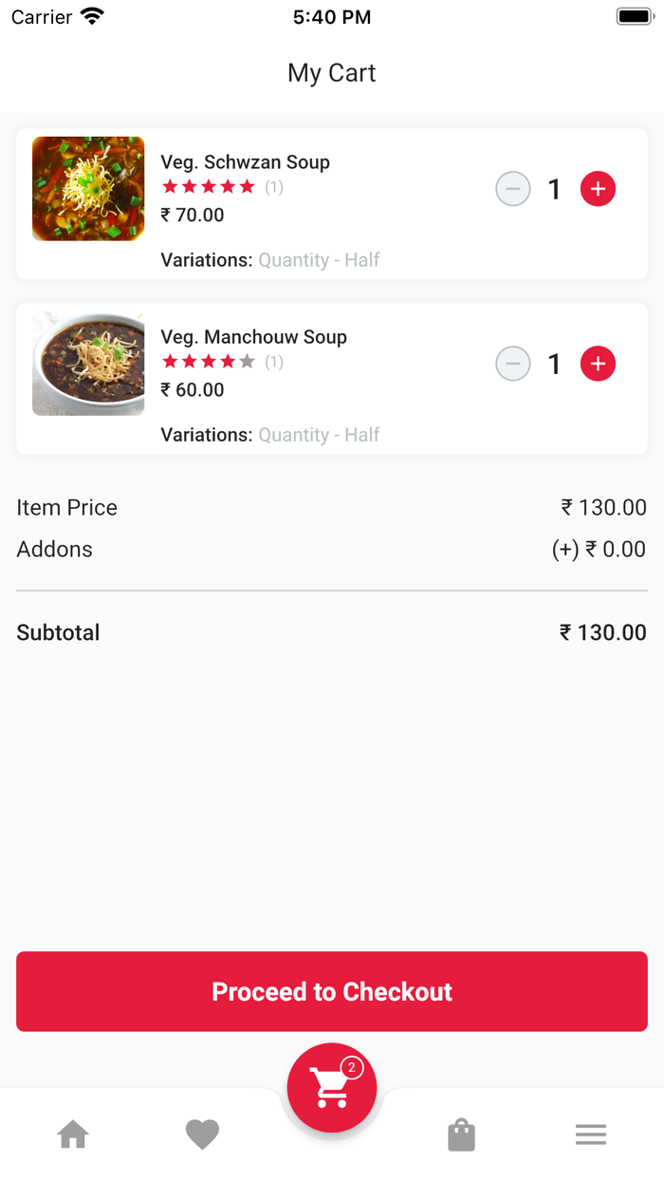This screenshot has width=664, height=1181.
Task: Select the Veg. Manchouw Soup title
Action: point(253,337)
